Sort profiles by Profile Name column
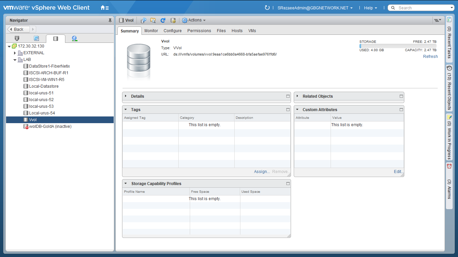458x257 pixels. (x=156, y=192)
